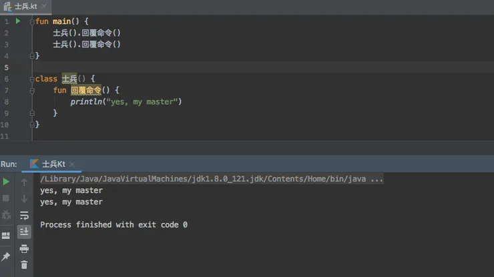Click the restore layout icon in the run panel
Image resolution: width=494 pixels, height=277 pixels.
[6, 236]
